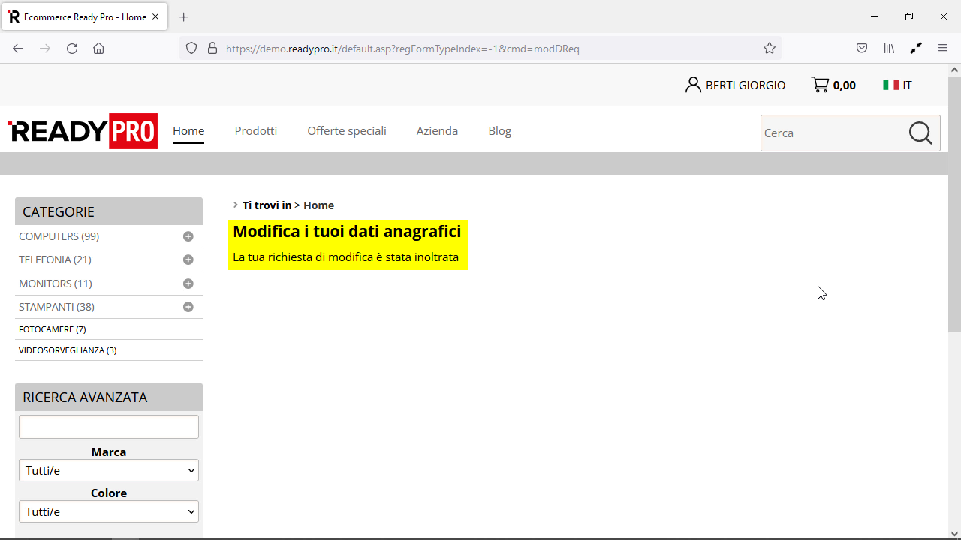The image size is (961, 540).
Task: Reload the page in browser
Action: pos(72,49)
